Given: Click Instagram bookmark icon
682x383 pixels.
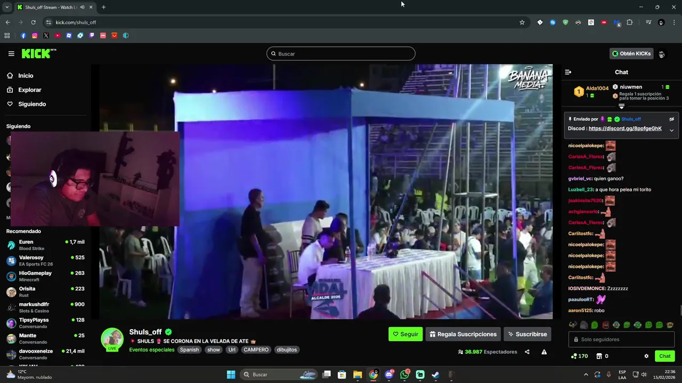Looking at the screenshot, I should click(35, 36).
